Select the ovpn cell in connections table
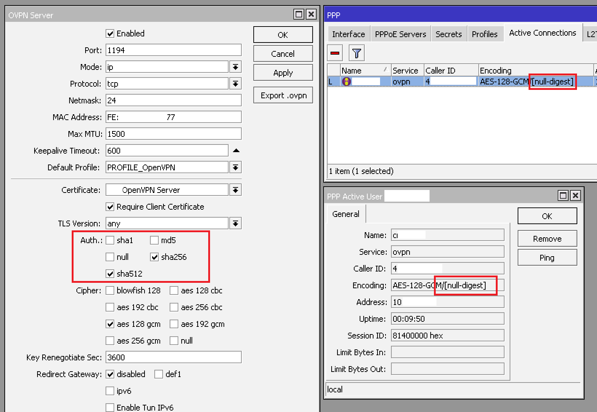597x412 pixels. point(407,82)
